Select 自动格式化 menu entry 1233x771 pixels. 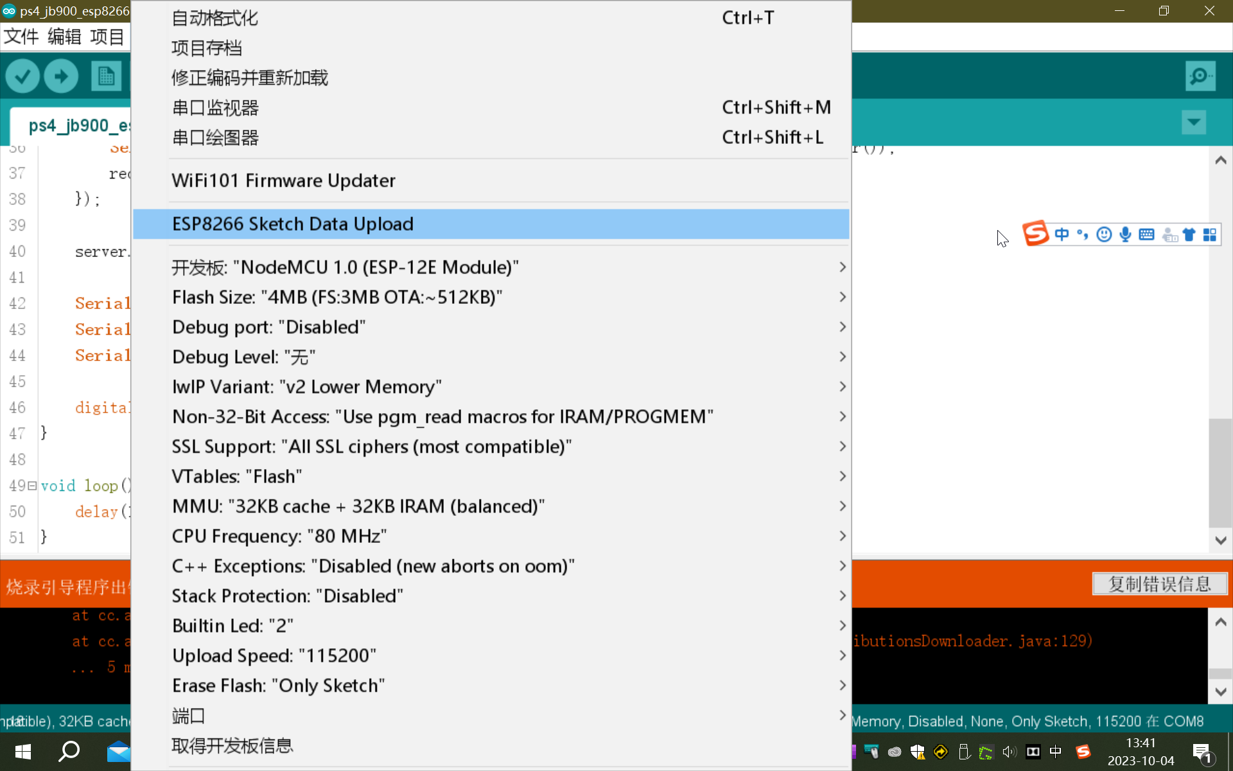[491, 18]
